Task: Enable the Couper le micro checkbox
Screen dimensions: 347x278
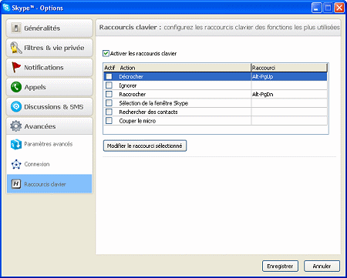Action: (109, 120)
